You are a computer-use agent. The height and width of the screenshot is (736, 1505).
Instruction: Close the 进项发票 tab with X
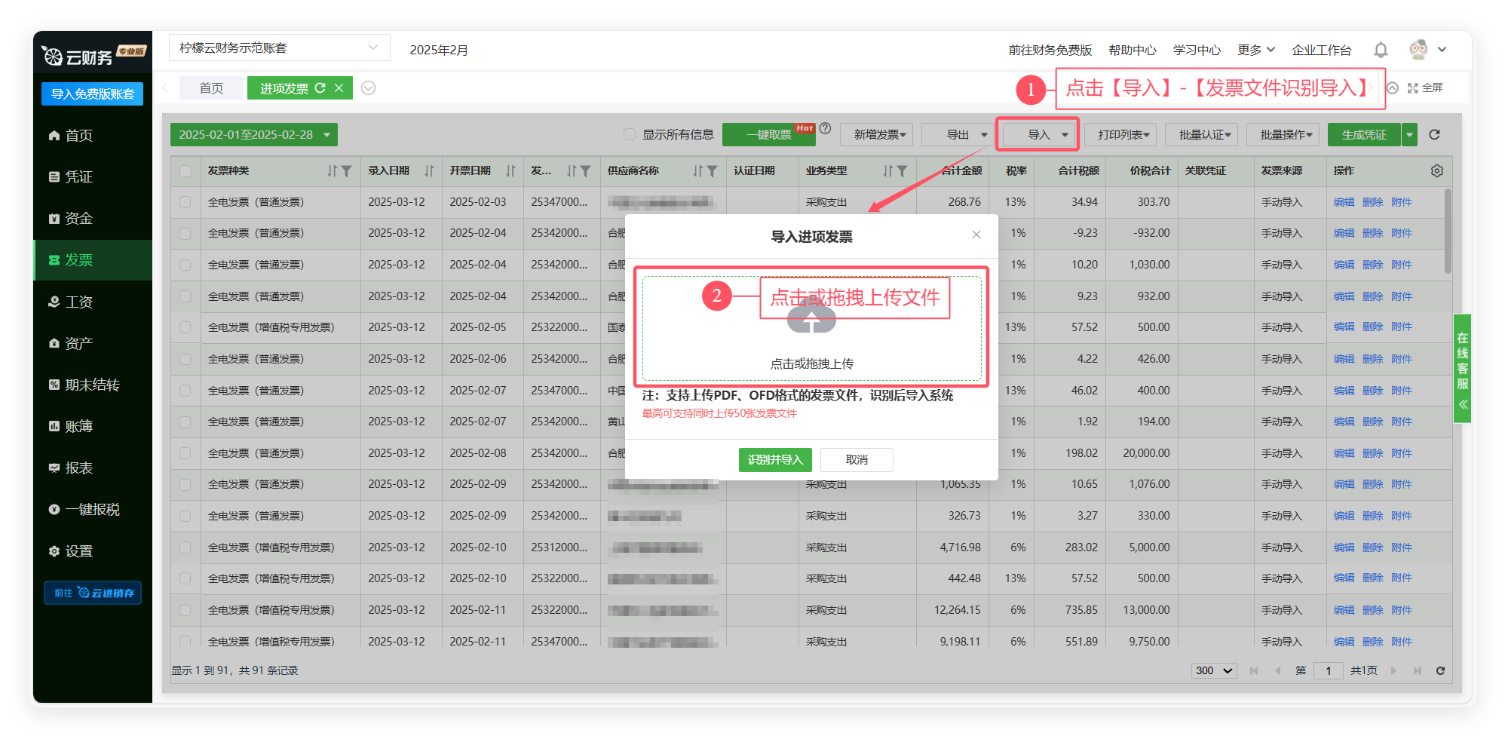339,88
